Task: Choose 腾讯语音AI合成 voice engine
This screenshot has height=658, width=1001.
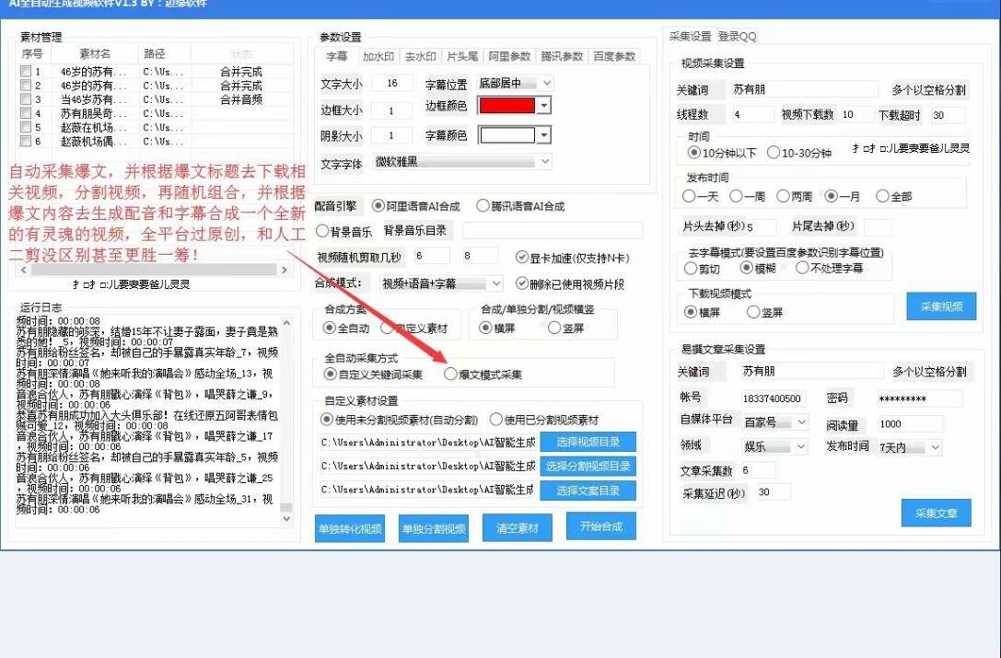Action: click(x=483, y=205)
